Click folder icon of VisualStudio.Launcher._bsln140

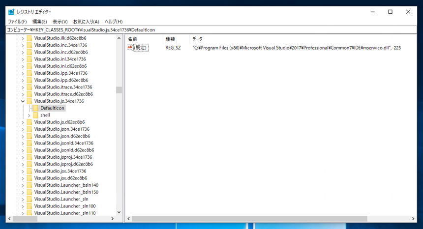click(30, 185)
